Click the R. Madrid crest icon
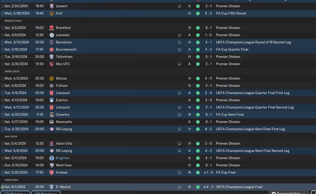The height and width of the screenshot is (194, 316). [x=52, y=187]
